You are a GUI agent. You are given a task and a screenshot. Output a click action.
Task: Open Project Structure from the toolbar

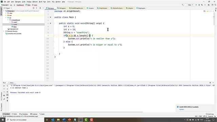(x=209, y=5)
